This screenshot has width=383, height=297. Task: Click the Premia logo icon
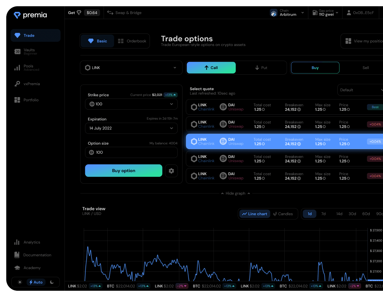coord(17,15)
